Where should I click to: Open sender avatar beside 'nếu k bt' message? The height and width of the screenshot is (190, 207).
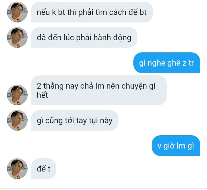click(17, 12)
